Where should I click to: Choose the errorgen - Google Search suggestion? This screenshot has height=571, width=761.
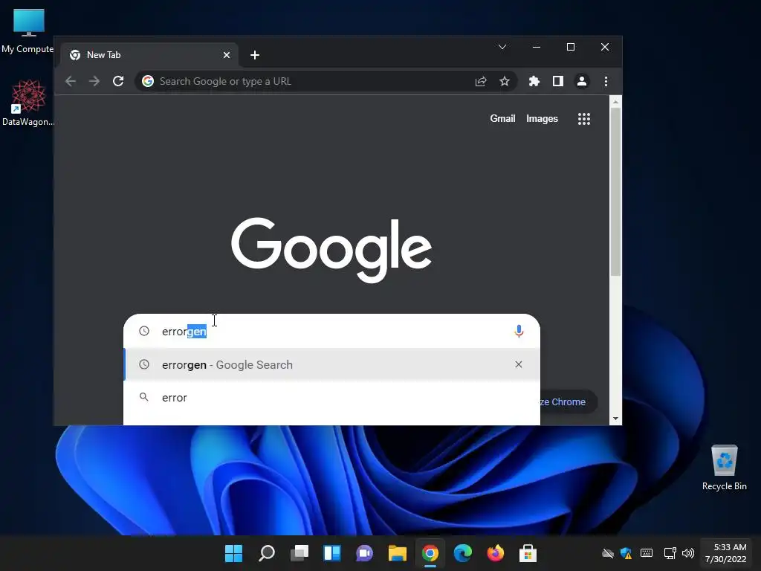331,364
